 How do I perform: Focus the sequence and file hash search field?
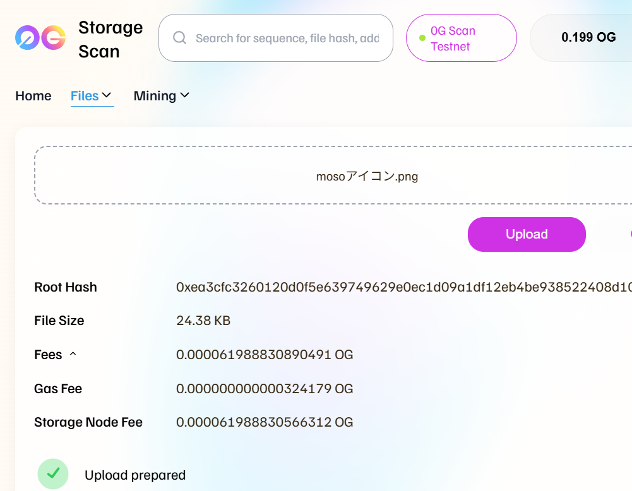287,38
